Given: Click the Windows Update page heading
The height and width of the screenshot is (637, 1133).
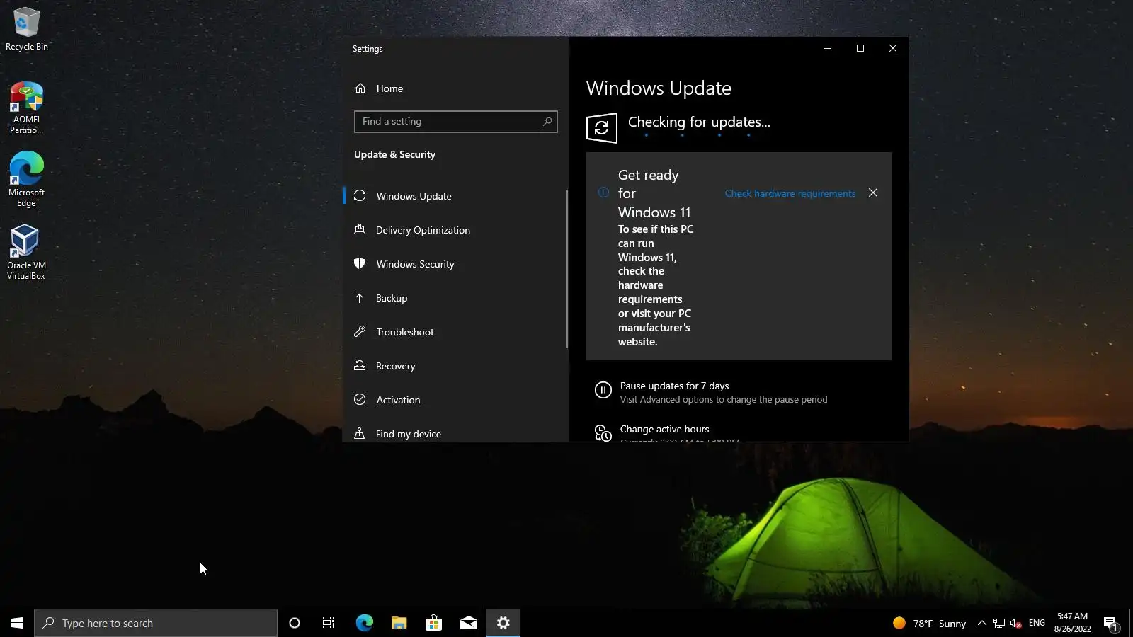Looking at the screenshot, I should click(x=659, y=88).
